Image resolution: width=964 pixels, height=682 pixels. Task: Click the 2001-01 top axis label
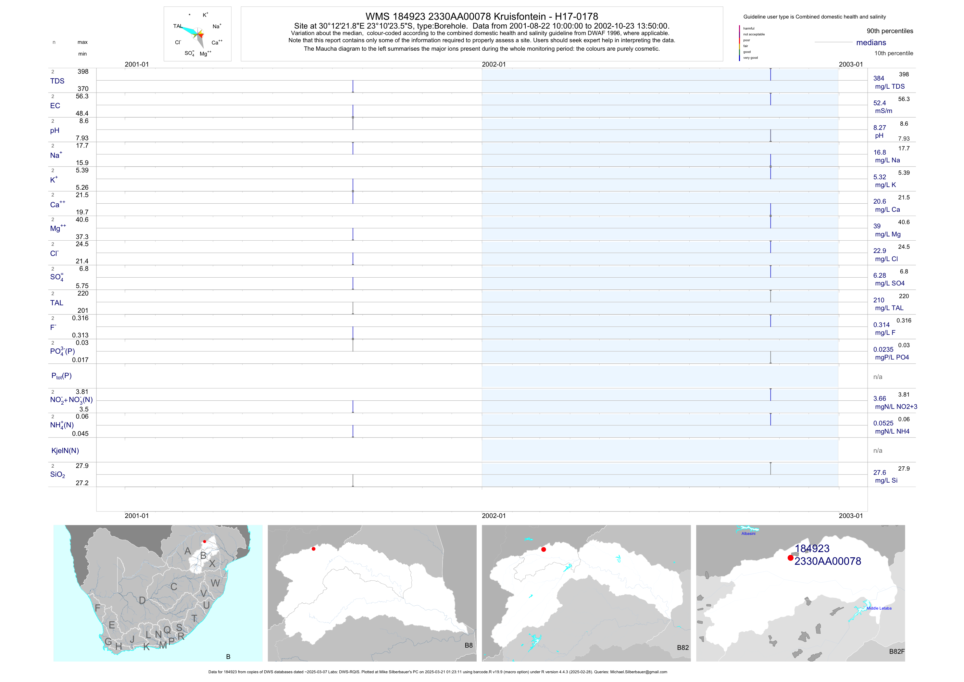pos(136,64)
